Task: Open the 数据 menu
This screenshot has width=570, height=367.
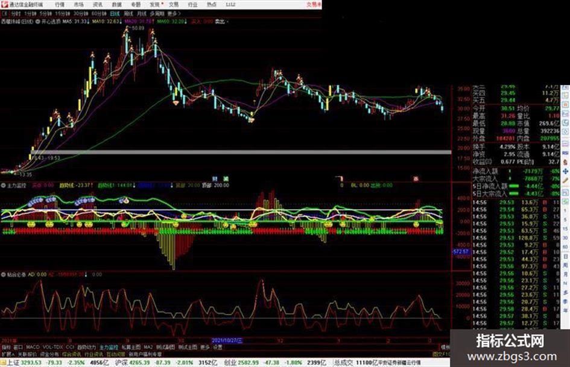Action: (x=116, y=5)
